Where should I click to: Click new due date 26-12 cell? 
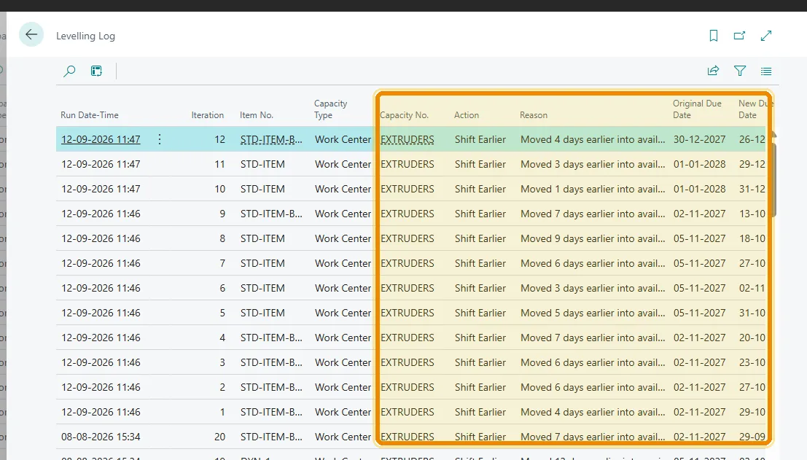(x=752, y=139)
